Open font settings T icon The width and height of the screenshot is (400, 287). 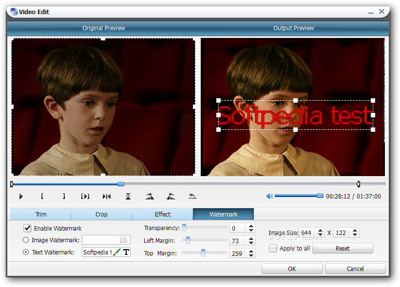pyautogui.click(x=126, y=252)
